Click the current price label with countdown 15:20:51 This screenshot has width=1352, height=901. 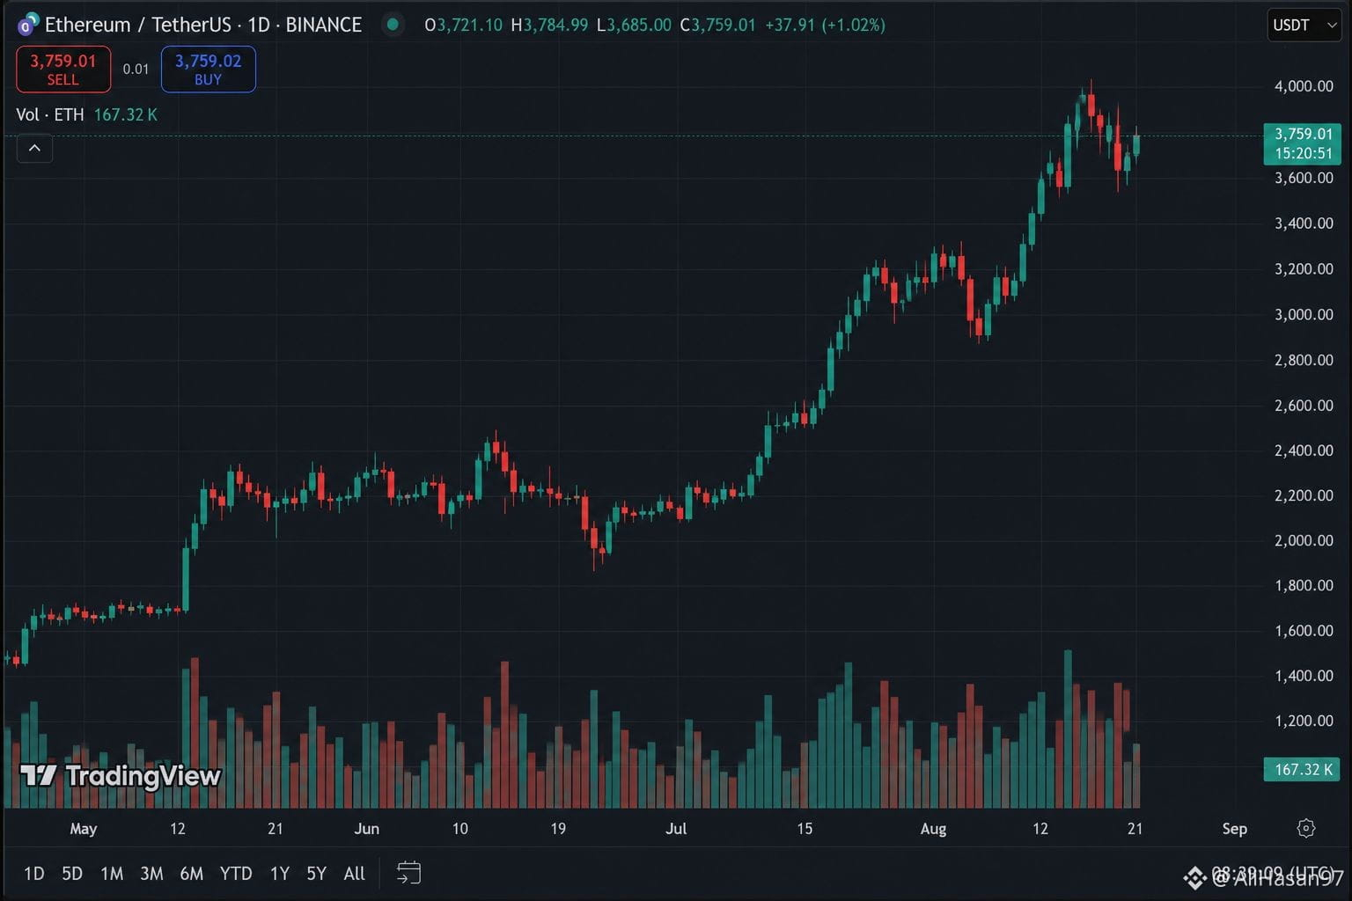tap(1303, 143)
